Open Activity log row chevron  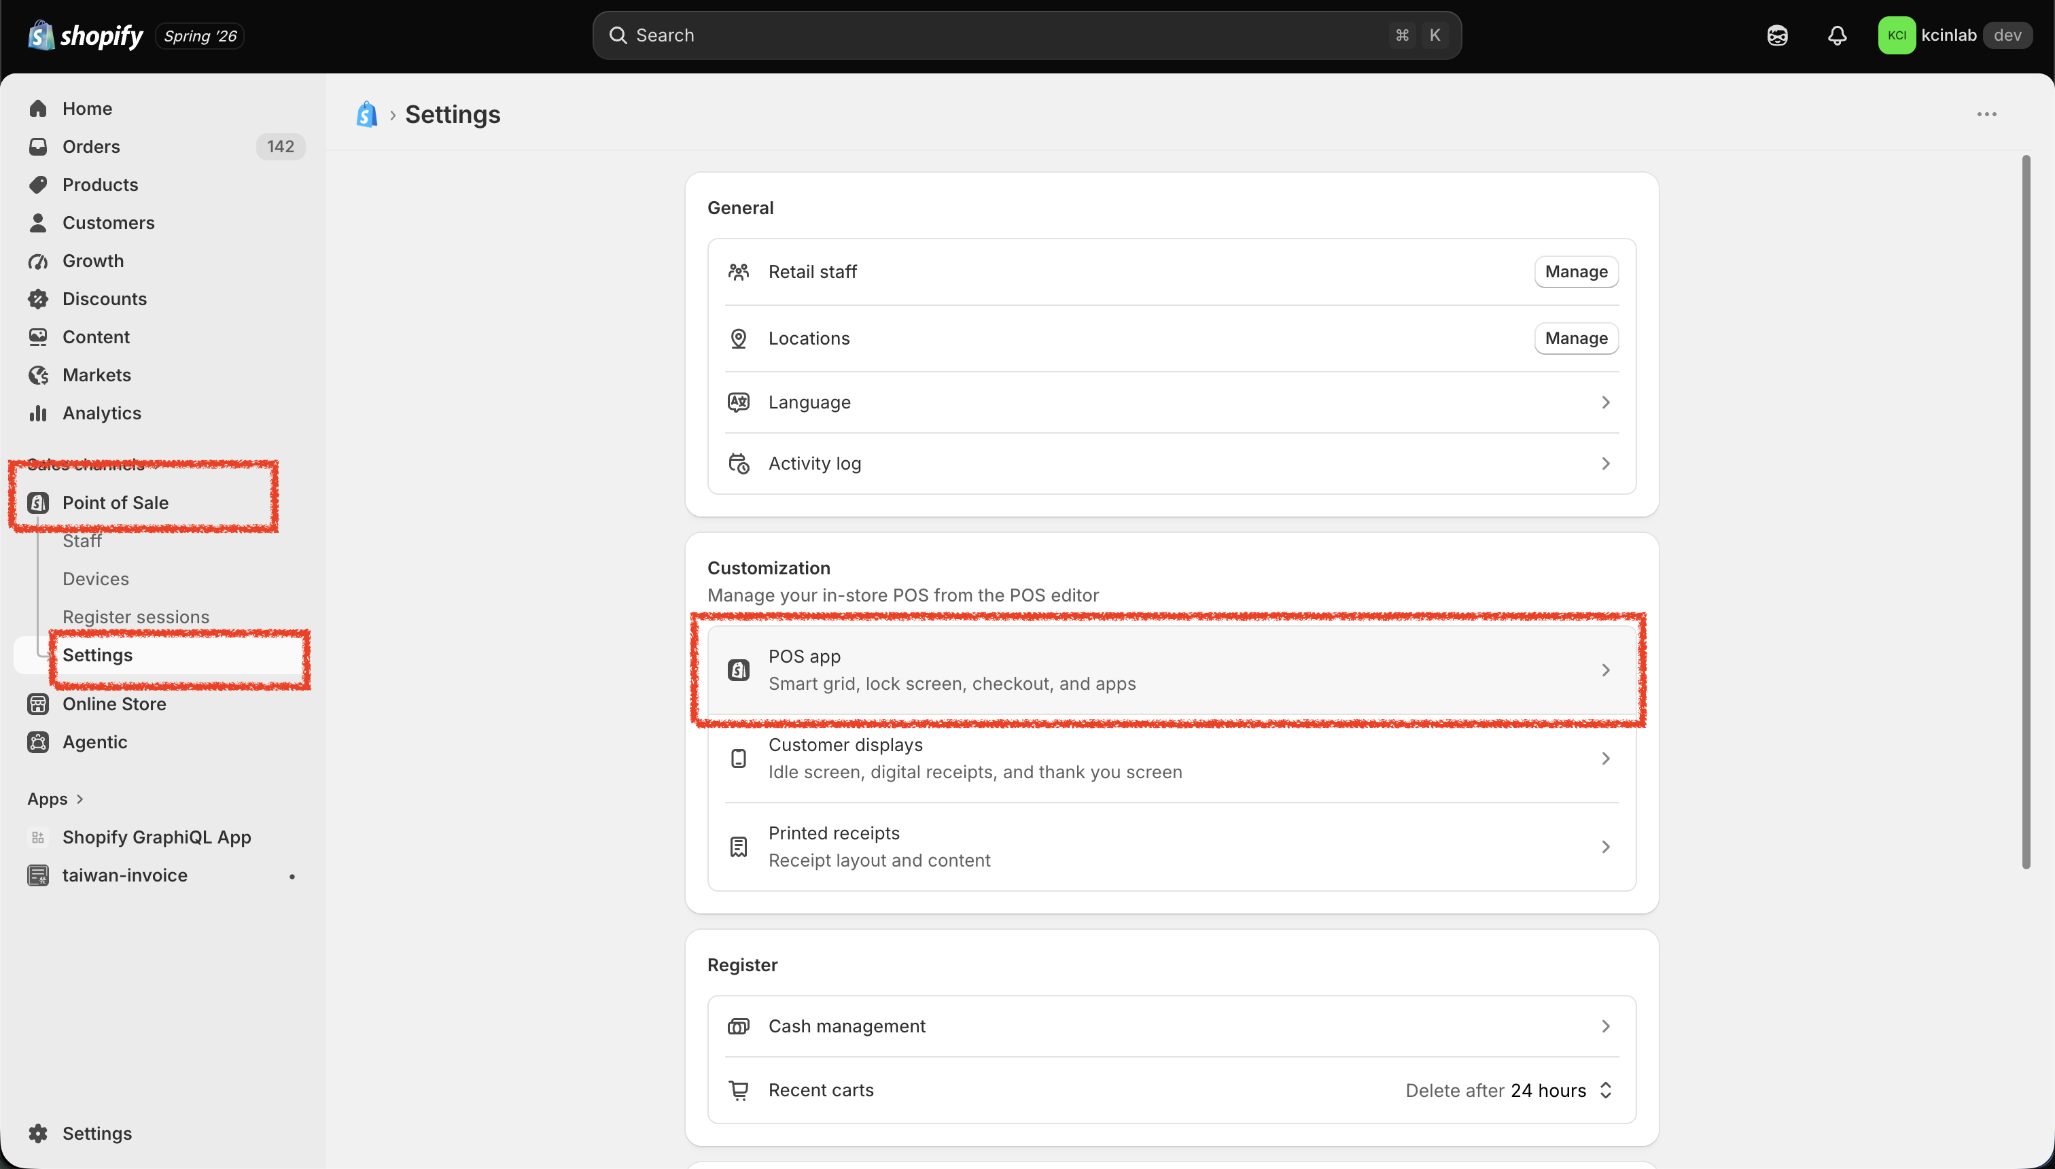tap(1605, 464)
